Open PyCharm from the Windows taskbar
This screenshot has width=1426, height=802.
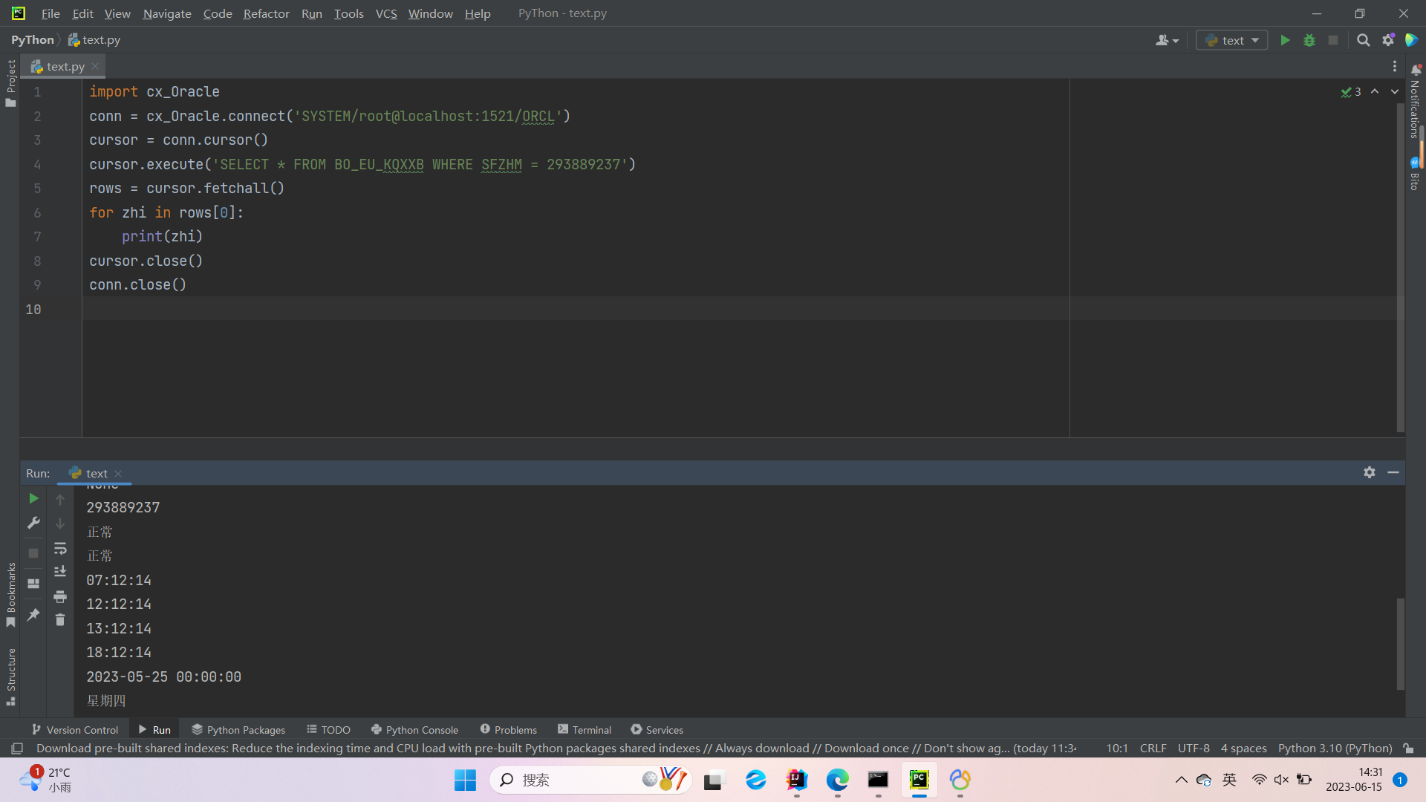click(x=919, y=780)
